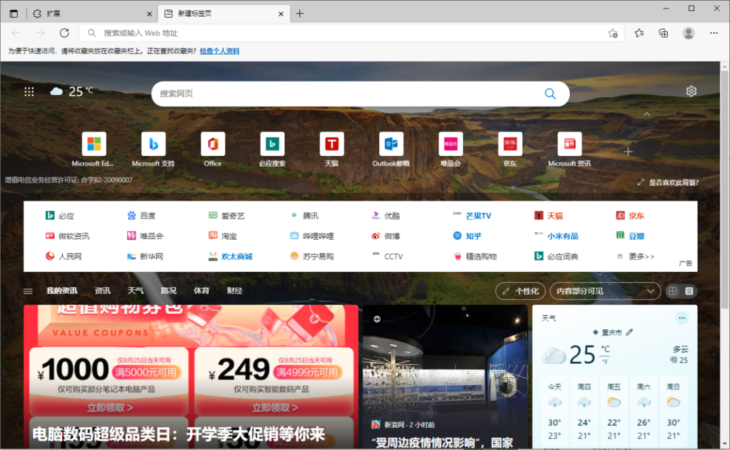Open a new browser tab

[x=300, y=13]
